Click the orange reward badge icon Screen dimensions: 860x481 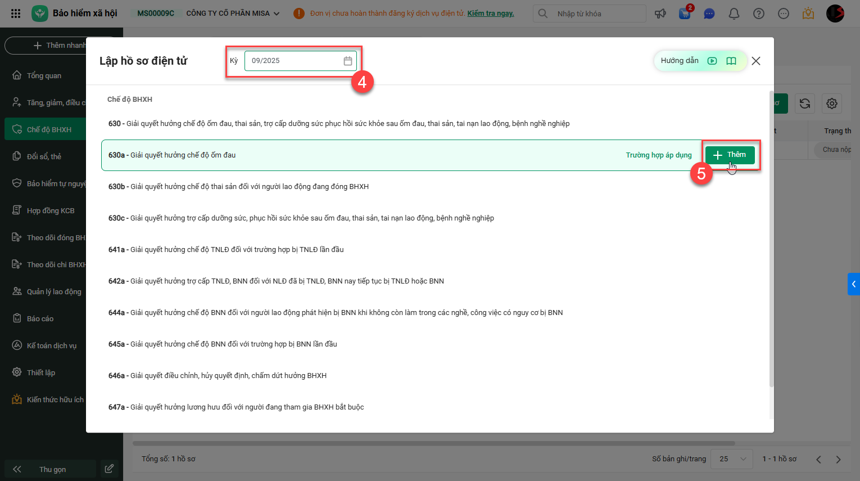[x=808, y=14]
